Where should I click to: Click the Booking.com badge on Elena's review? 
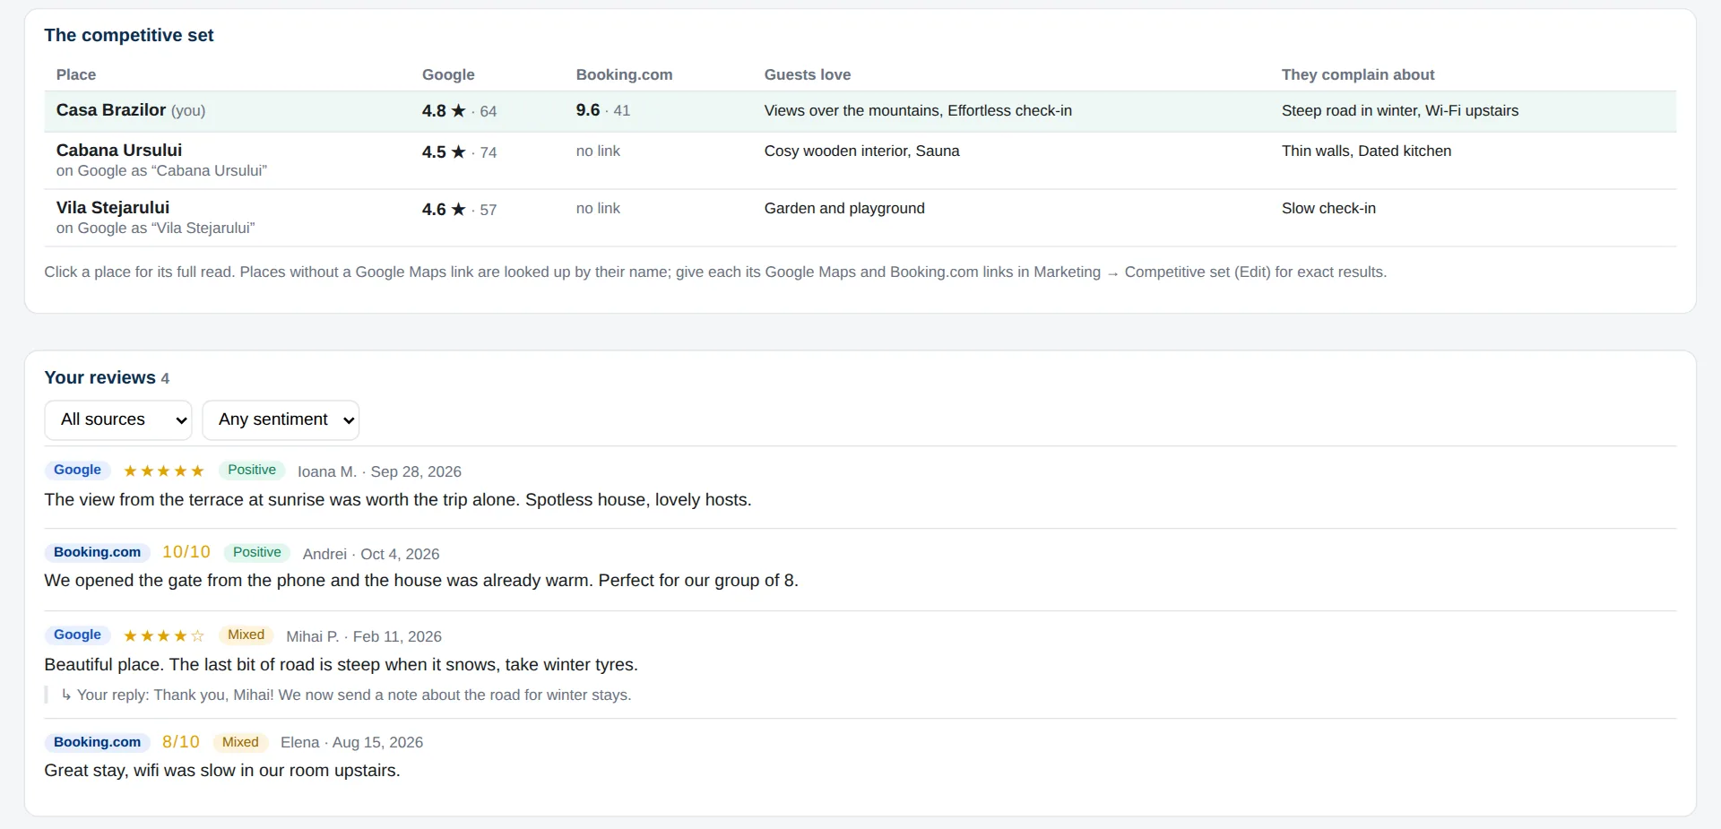point(97,743)
